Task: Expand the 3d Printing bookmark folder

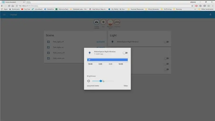Action: coord(166,9)
